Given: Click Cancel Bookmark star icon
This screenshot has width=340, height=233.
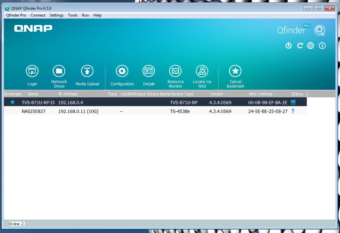Looking at the screenshot, I should tap(235, 71).
